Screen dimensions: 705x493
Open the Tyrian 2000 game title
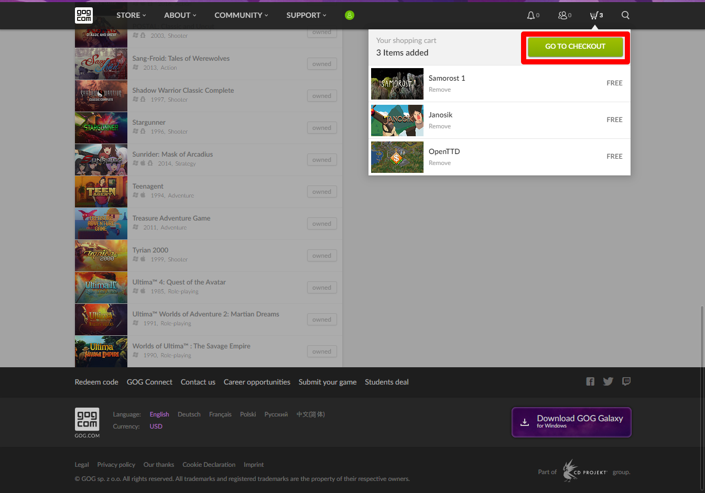pyautogui.click(x=150, y=250)
